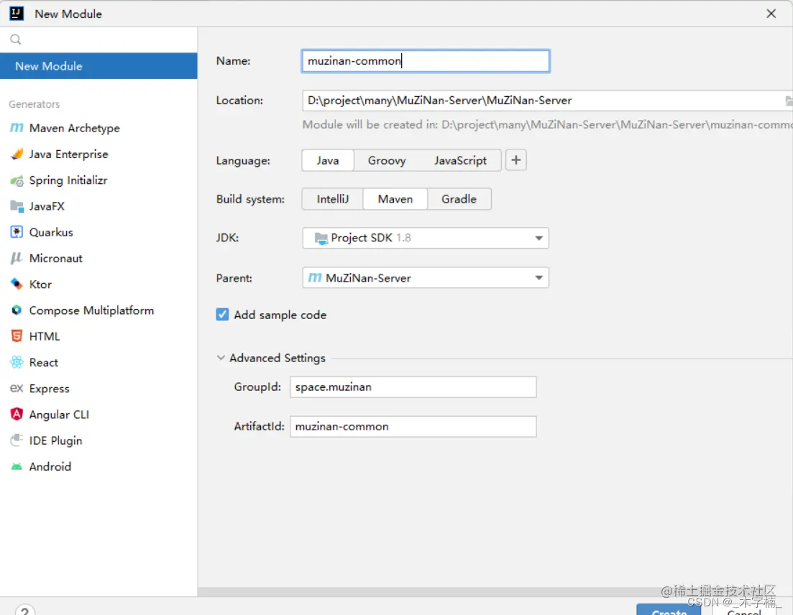
Task: Select React generator label
Action: (x=43, y=362)
